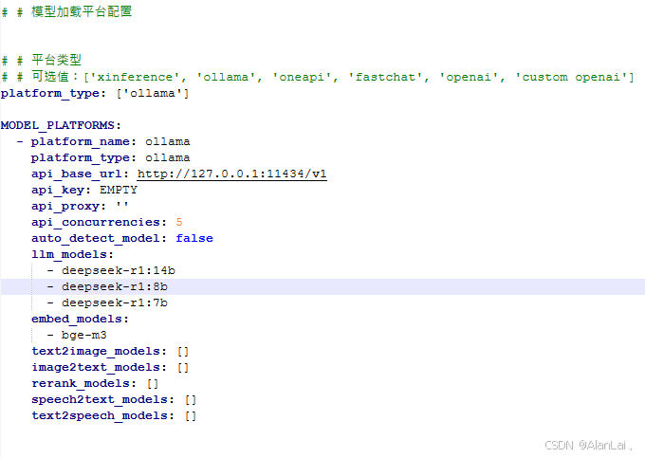Click the api_proxy empty string value
The image size is (645, 458).
(x=122, y=206)
